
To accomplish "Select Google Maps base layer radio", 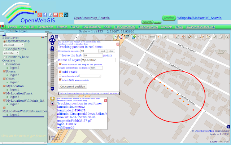I will point(4,49).
